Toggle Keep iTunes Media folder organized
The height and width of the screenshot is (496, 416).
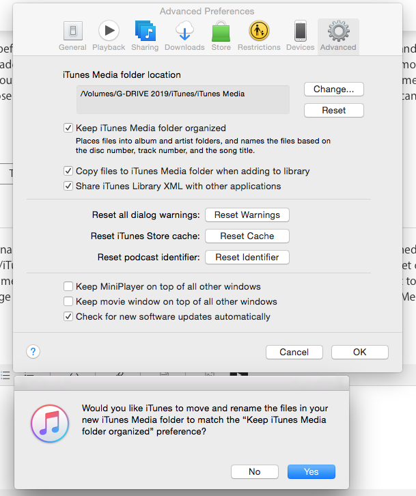pyautogui.click(x=68, y=128)
